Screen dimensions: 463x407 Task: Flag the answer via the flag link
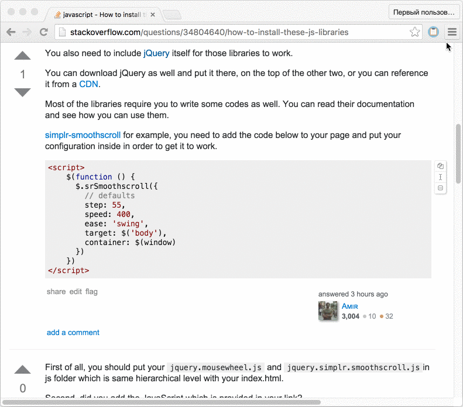click(x=91, y=292)
